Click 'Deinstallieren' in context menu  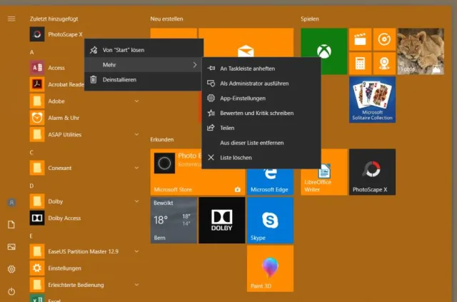click(x=119, y=79)
